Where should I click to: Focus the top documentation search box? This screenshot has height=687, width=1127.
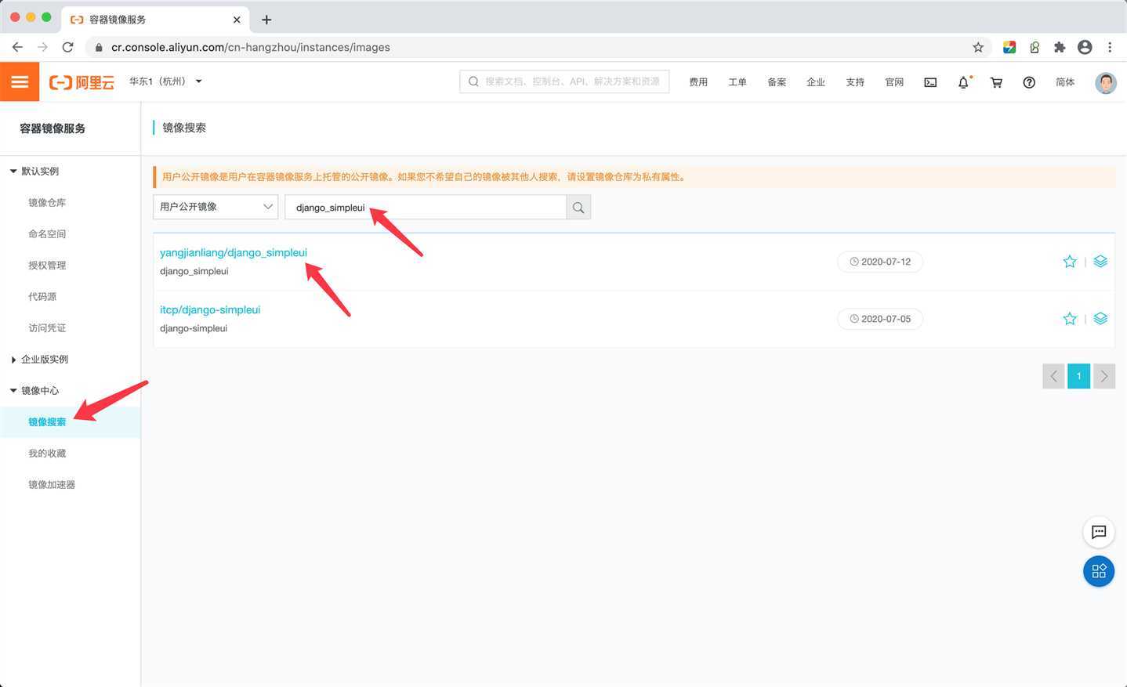point(564,81)
